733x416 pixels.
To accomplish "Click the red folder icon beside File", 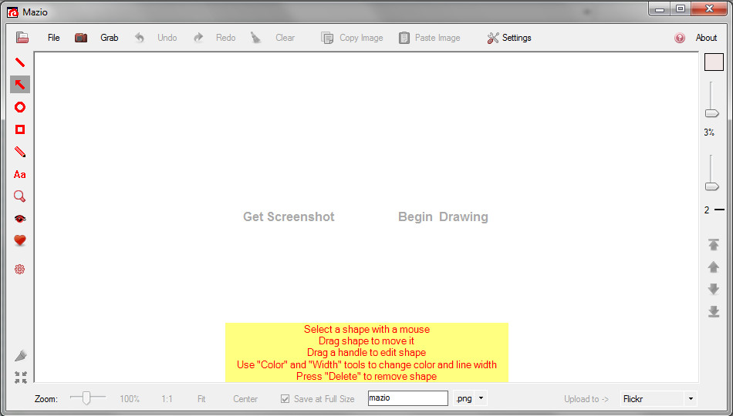I will pyautogui.click(x=22, y=37).
